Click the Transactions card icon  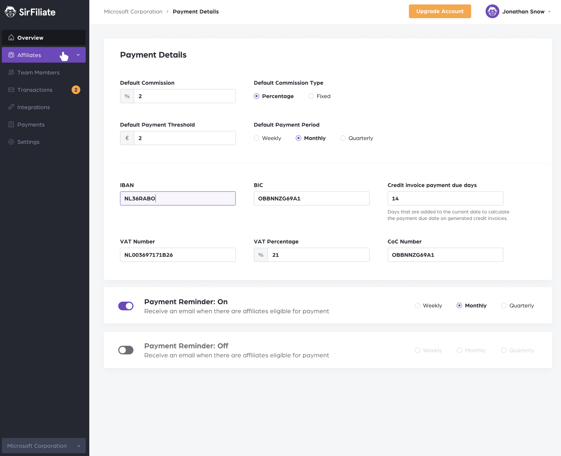click(11, 90)
